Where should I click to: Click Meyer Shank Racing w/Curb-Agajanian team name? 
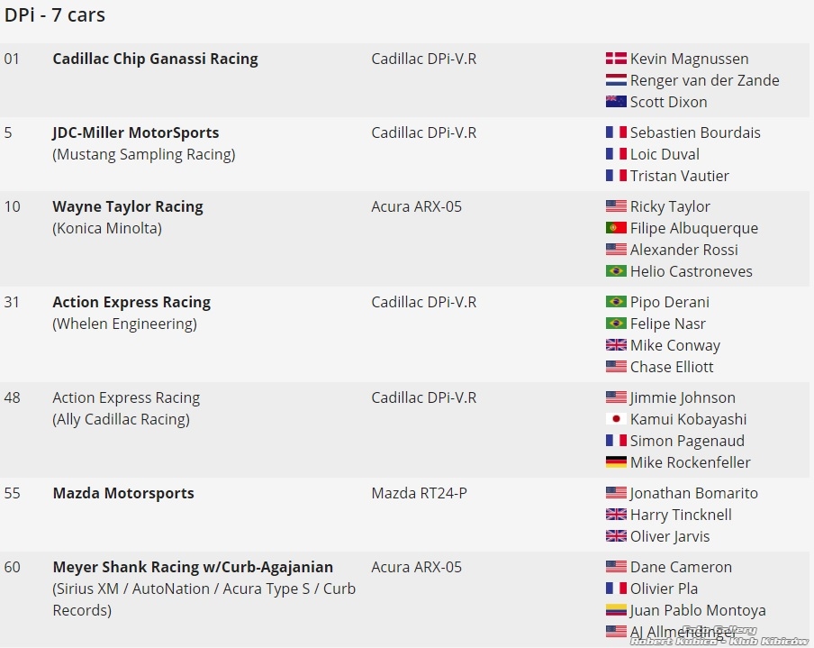tap(193, 567)
